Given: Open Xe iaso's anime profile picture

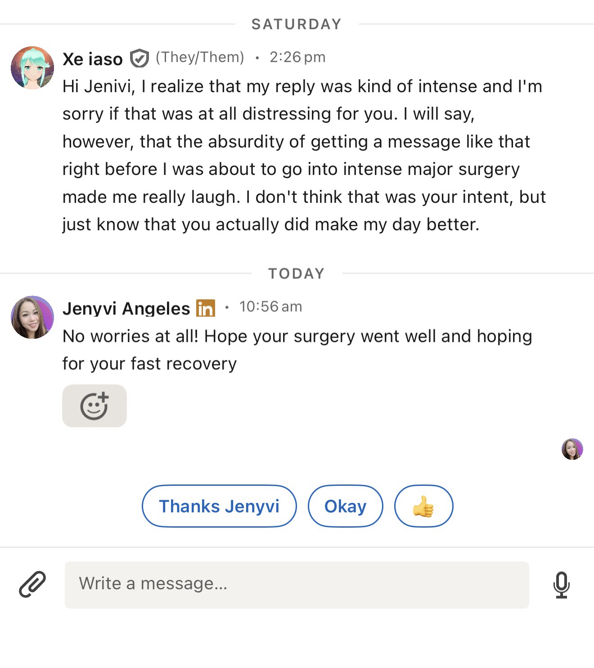Looking at the screenshot, I should click(x=32, y=68).
